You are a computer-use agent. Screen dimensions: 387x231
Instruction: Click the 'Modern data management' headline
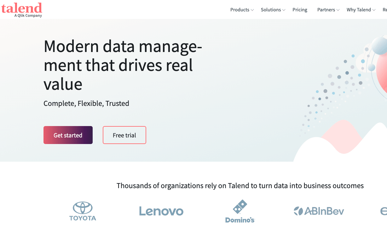(x=123, y=65)
